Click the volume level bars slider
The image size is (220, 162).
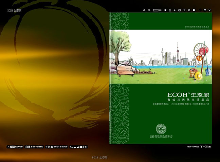click(78, 147)
